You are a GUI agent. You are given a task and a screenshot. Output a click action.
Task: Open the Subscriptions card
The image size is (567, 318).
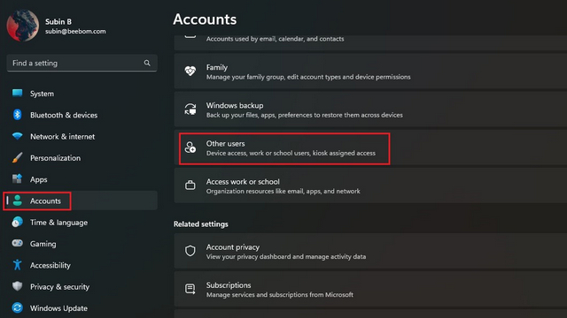pyautogui.click(x=370, y=289)
